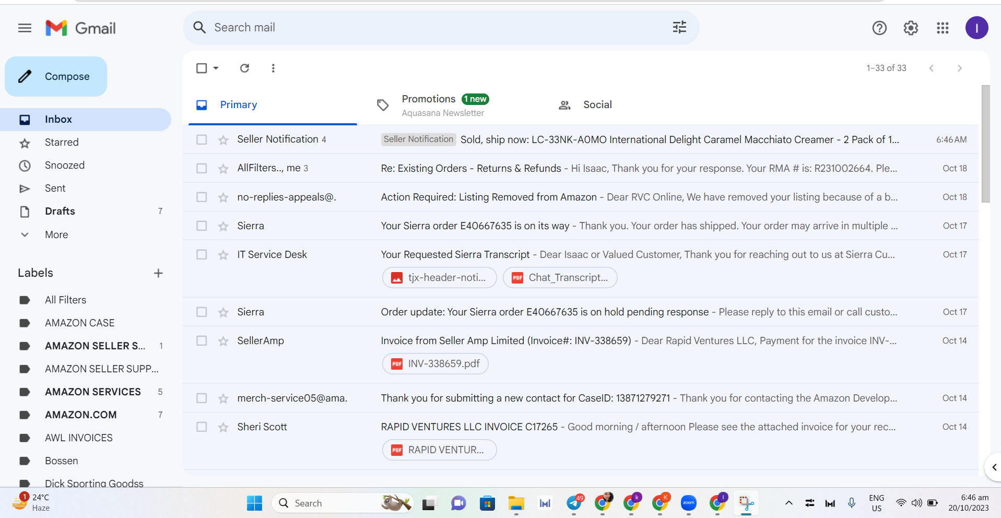
Task: Click the taskbar Search box
Action: click(343, 503)
